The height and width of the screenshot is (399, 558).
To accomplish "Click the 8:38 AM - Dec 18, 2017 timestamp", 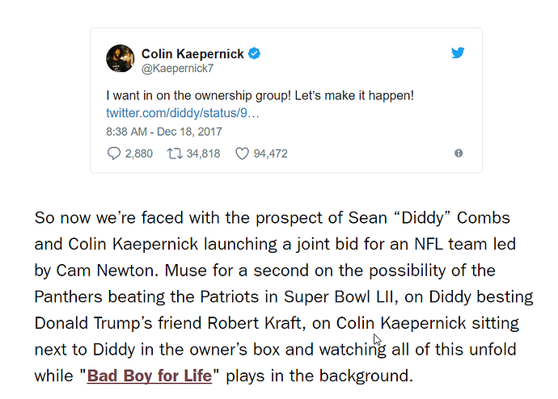I will [x=163, y=131].
